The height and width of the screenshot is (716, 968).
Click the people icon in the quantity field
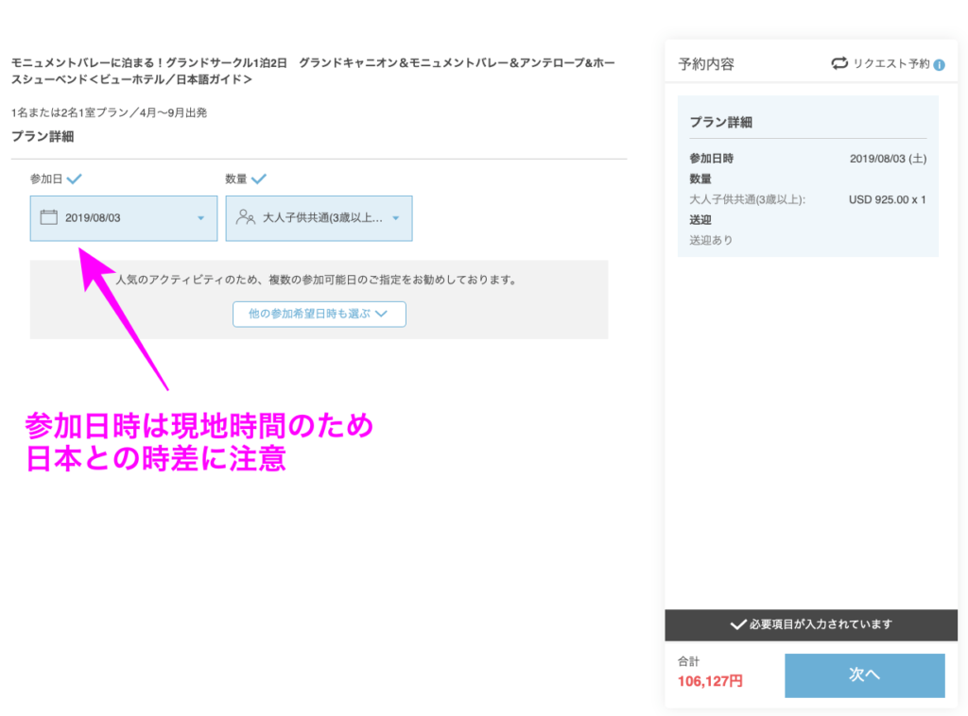(245, 217)
